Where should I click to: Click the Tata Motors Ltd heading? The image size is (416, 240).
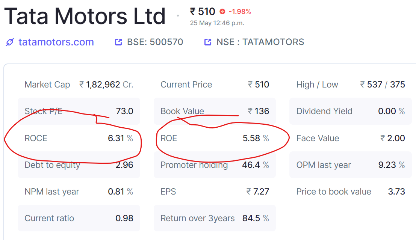[x=85, y=16]
